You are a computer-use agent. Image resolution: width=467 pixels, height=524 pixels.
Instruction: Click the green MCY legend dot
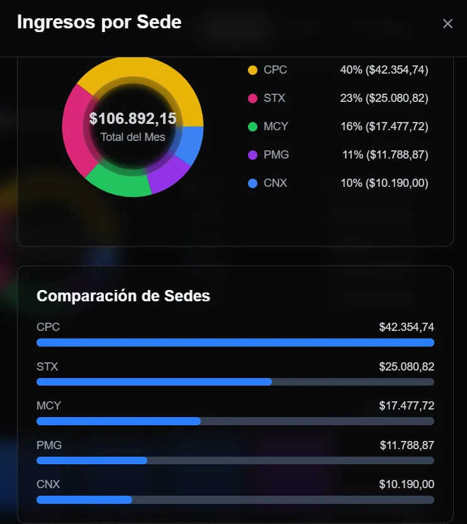click(253, 126)
